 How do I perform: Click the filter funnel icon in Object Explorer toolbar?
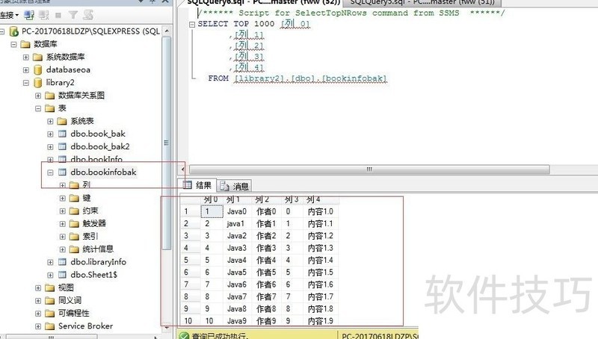pos(73,15)
